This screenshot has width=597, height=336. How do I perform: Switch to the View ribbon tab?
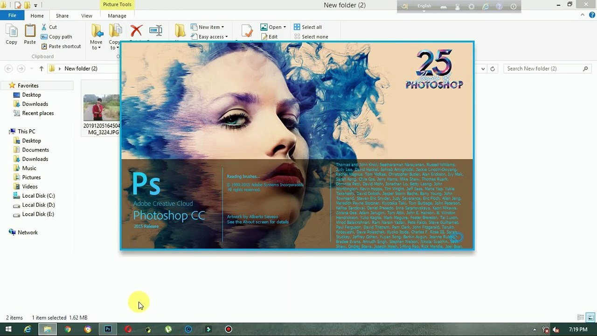pyautogui.click(x=87, y=16)
